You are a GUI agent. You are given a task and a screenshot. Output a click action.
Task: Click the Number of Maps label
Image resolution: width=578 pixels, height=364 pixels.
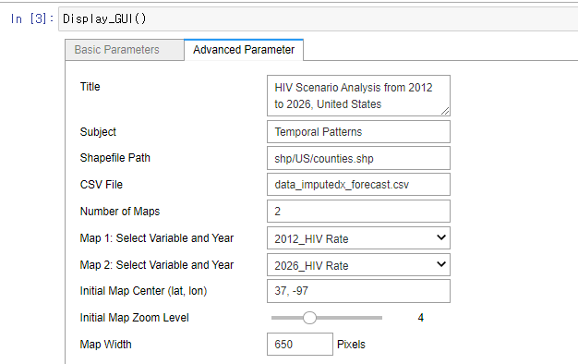120,212
